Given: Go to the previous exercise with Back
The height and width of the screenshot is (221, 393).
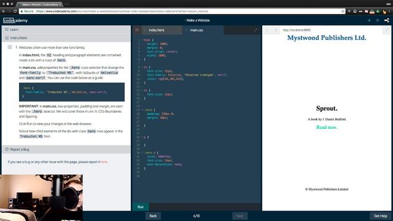Looking at the screenshot, I should 153,216.
